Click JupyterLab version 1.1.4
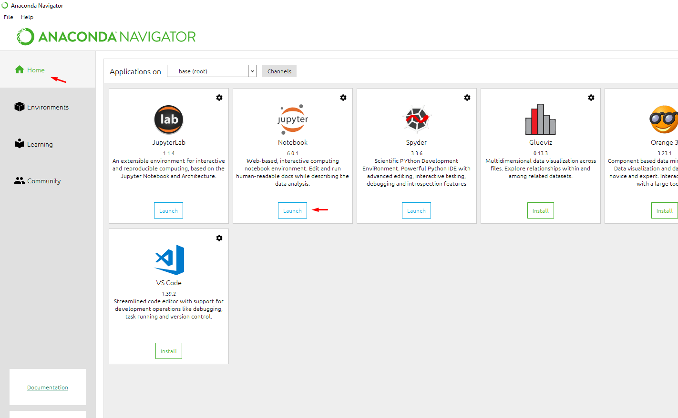Viewport: 678px width, 418px height. [169, 153]
